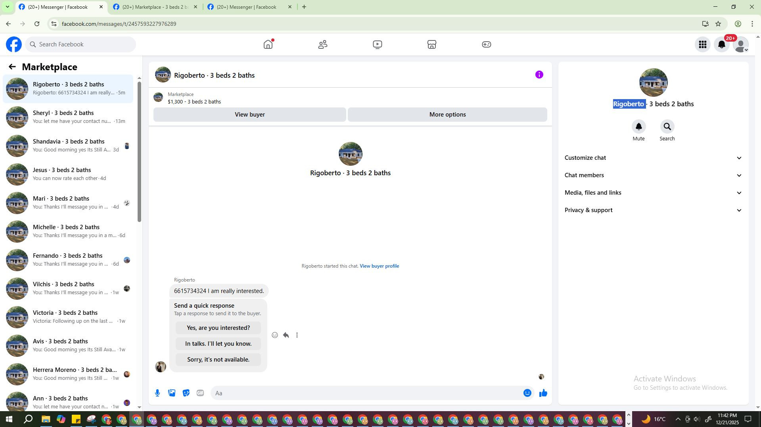The height and width of the screenshot is (427, 761).
Task: Open Sheryl · 3 beds 2 baths conversation
Action: [x=68, y=117]
